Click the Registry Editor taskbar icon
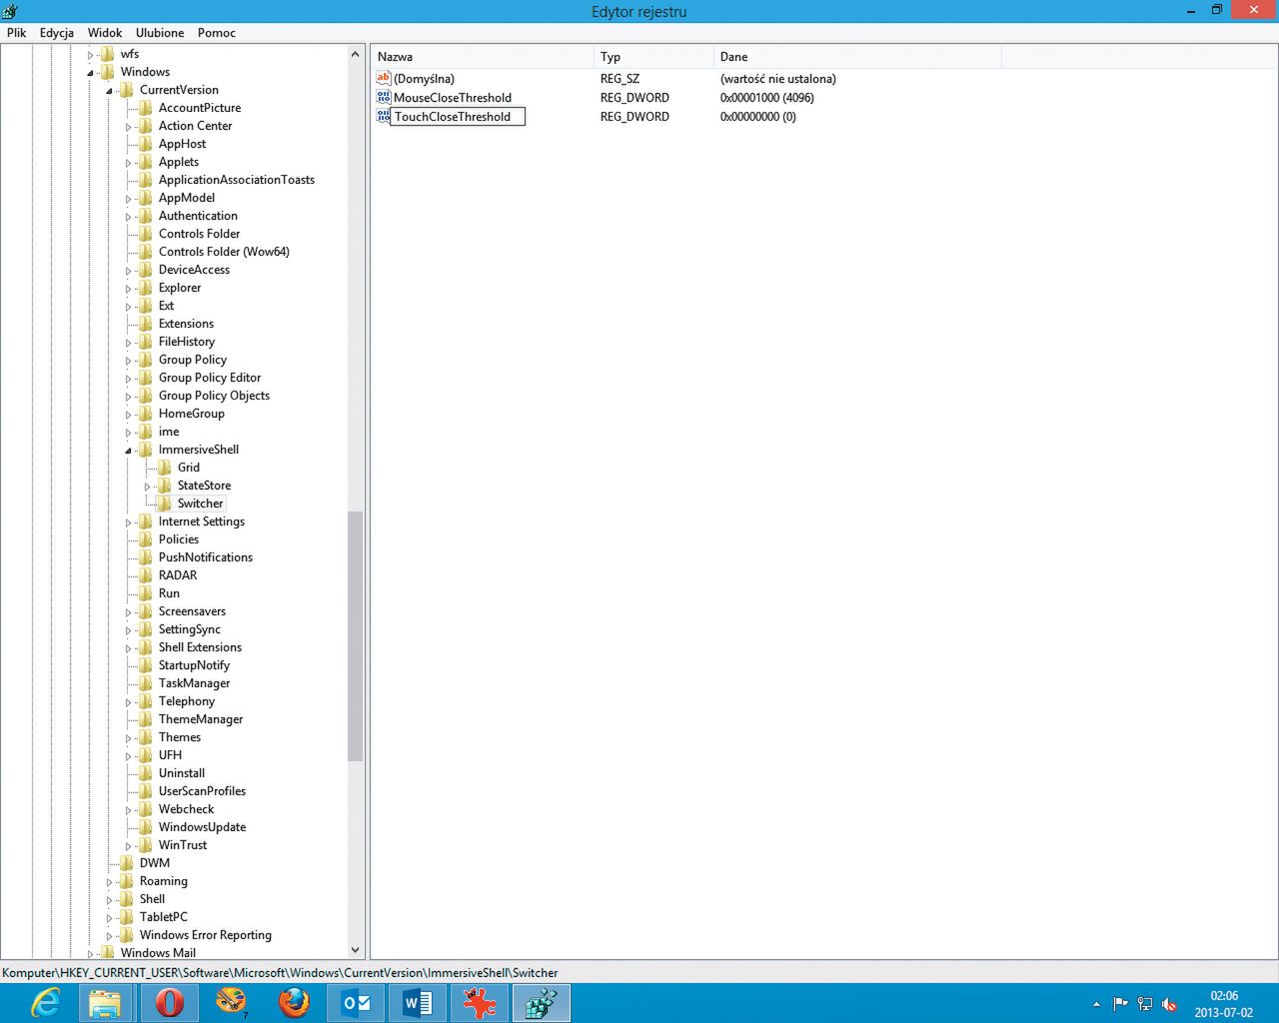The image size is (1279, 1023). pos(542,1002)
